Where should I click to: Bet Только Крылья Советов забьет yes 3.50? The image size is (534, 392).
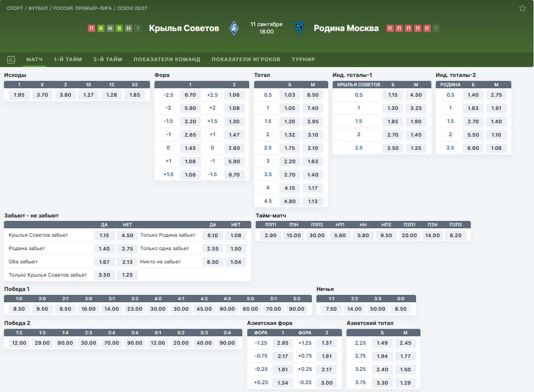pyautogui.click(x=104, y=275)
